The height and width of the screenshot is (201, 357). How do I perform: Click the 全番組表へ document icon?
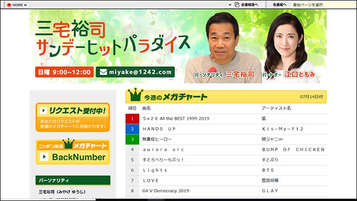coord(237,5)
